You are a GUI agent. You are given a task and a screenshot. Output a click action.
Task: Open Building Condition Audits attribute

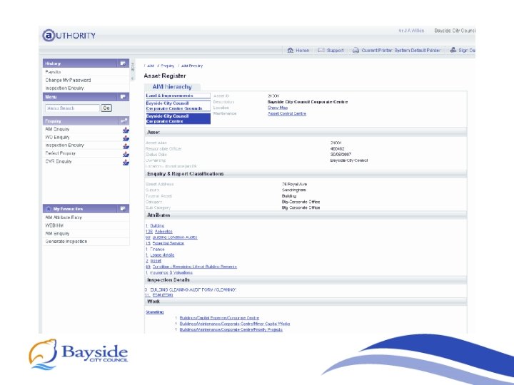pyautogui.click(x=175, y=237)
